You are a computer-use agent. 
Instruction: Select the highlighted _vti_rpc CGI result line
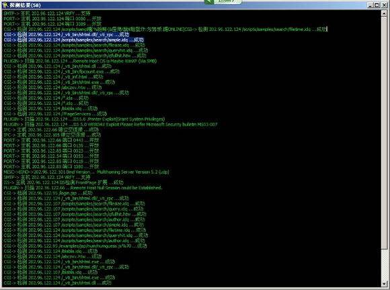(67, 34)
